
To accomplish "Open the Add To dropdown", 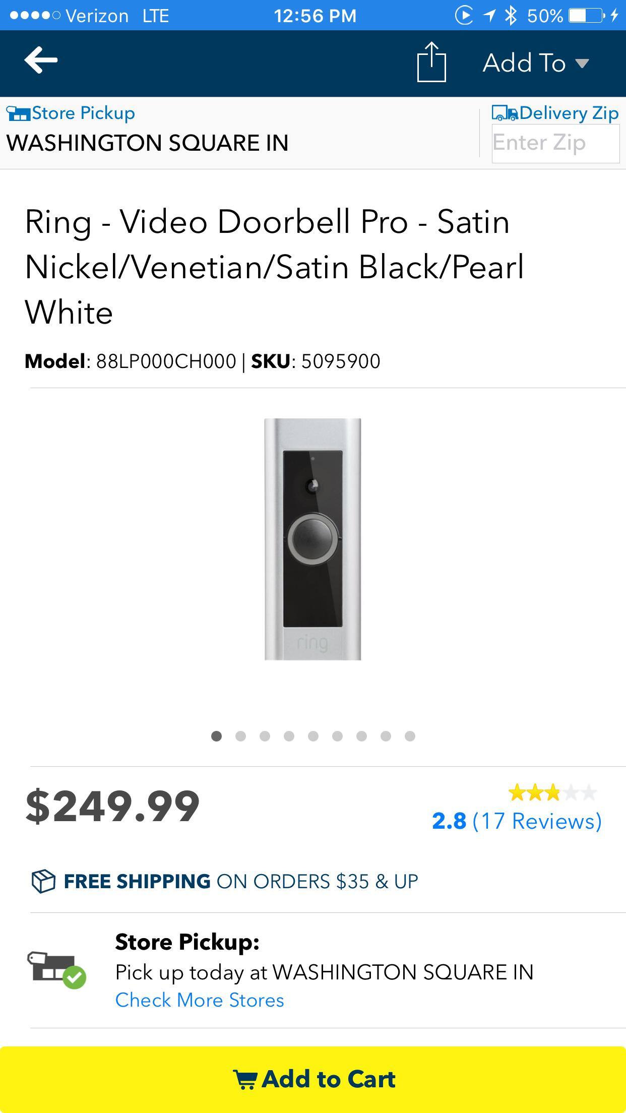I will pyautogui.click(x=535, y=63).
